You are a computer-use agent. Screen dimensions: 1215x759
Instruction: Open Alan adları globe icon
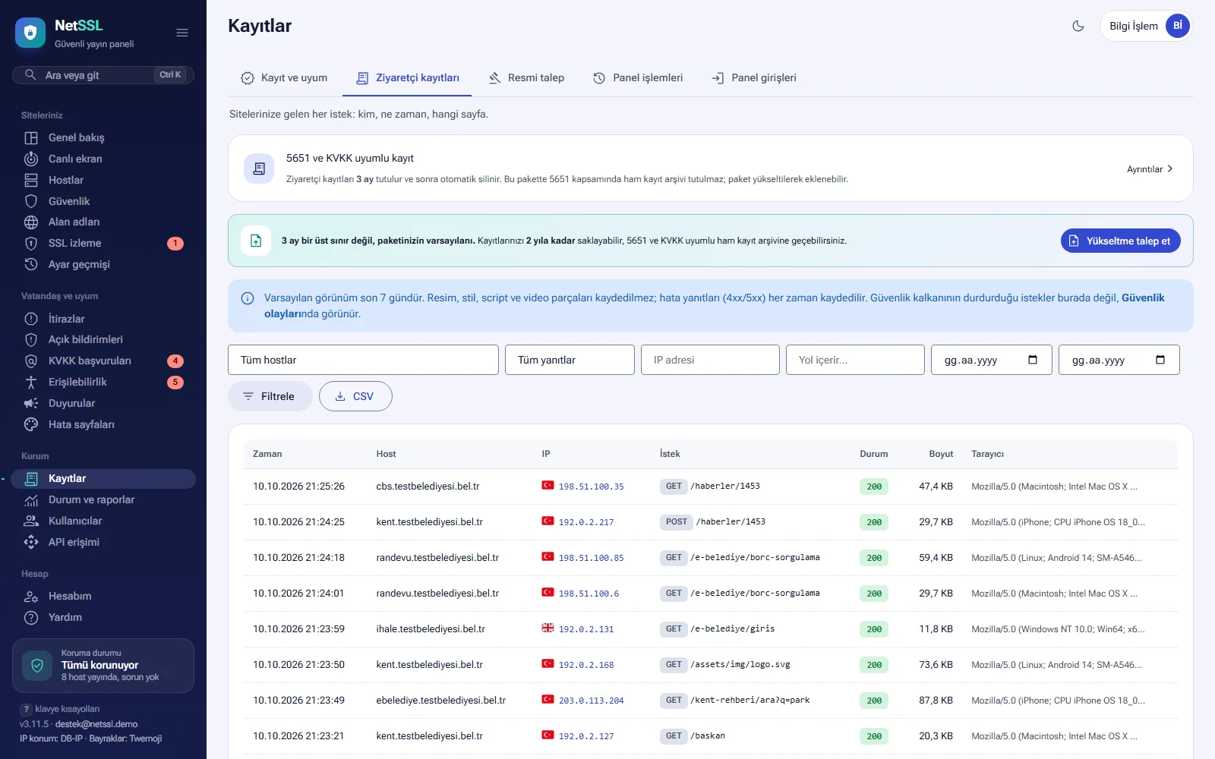point(31,222)
